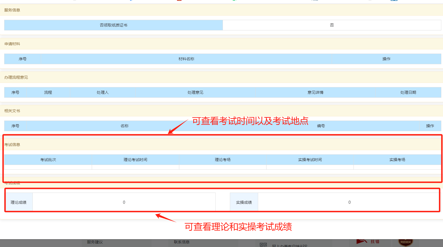The image size is (443, 247).
Task: Click the 处理日期 column header
Action: coord(408,92)
